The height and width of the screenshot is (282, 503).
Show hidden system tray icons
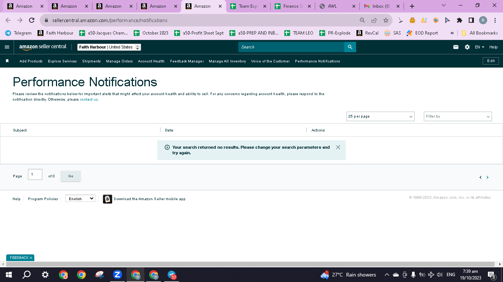coord(387,275)
